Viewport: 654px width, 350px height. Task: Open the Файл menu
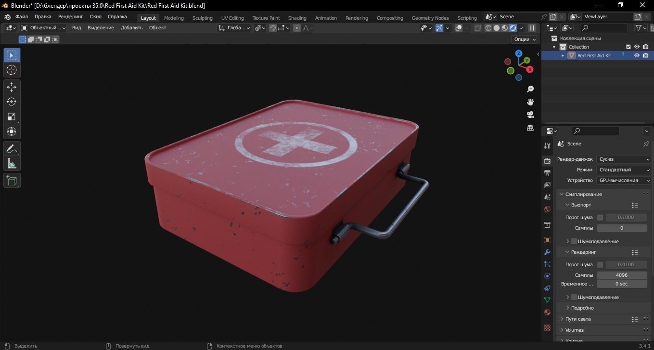[22, 17]
